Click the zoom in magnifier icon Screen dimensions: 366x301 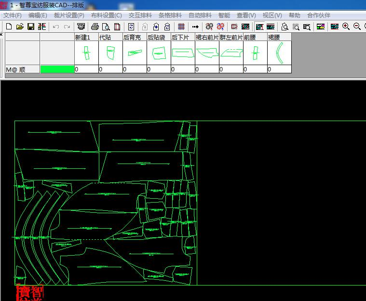pos(346,27)
